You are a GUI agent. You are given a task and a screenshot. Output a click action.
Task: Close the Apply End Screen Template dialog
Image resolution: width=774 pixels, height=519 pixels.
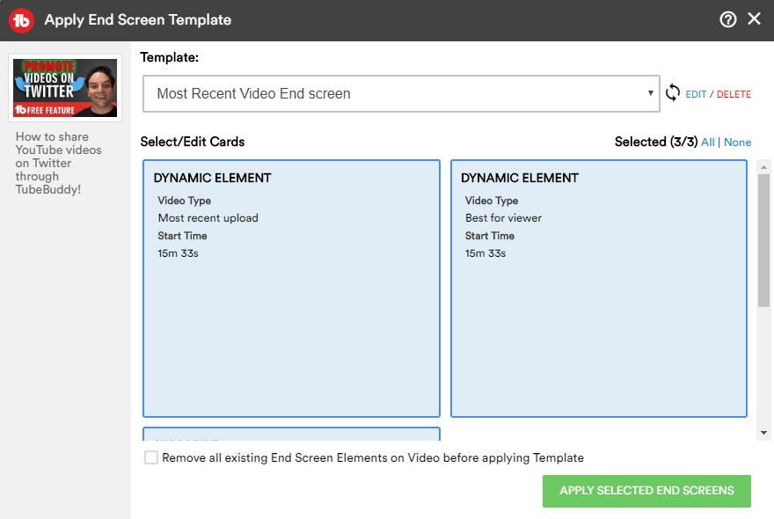(x=754, y=19)
